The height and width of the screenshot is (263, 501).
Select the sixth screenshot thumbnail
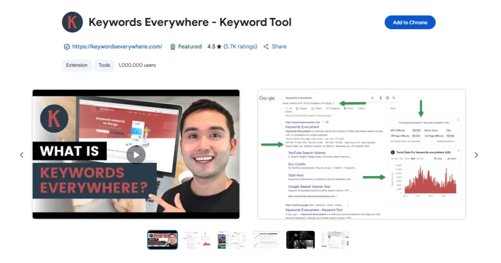coord(335,240)
